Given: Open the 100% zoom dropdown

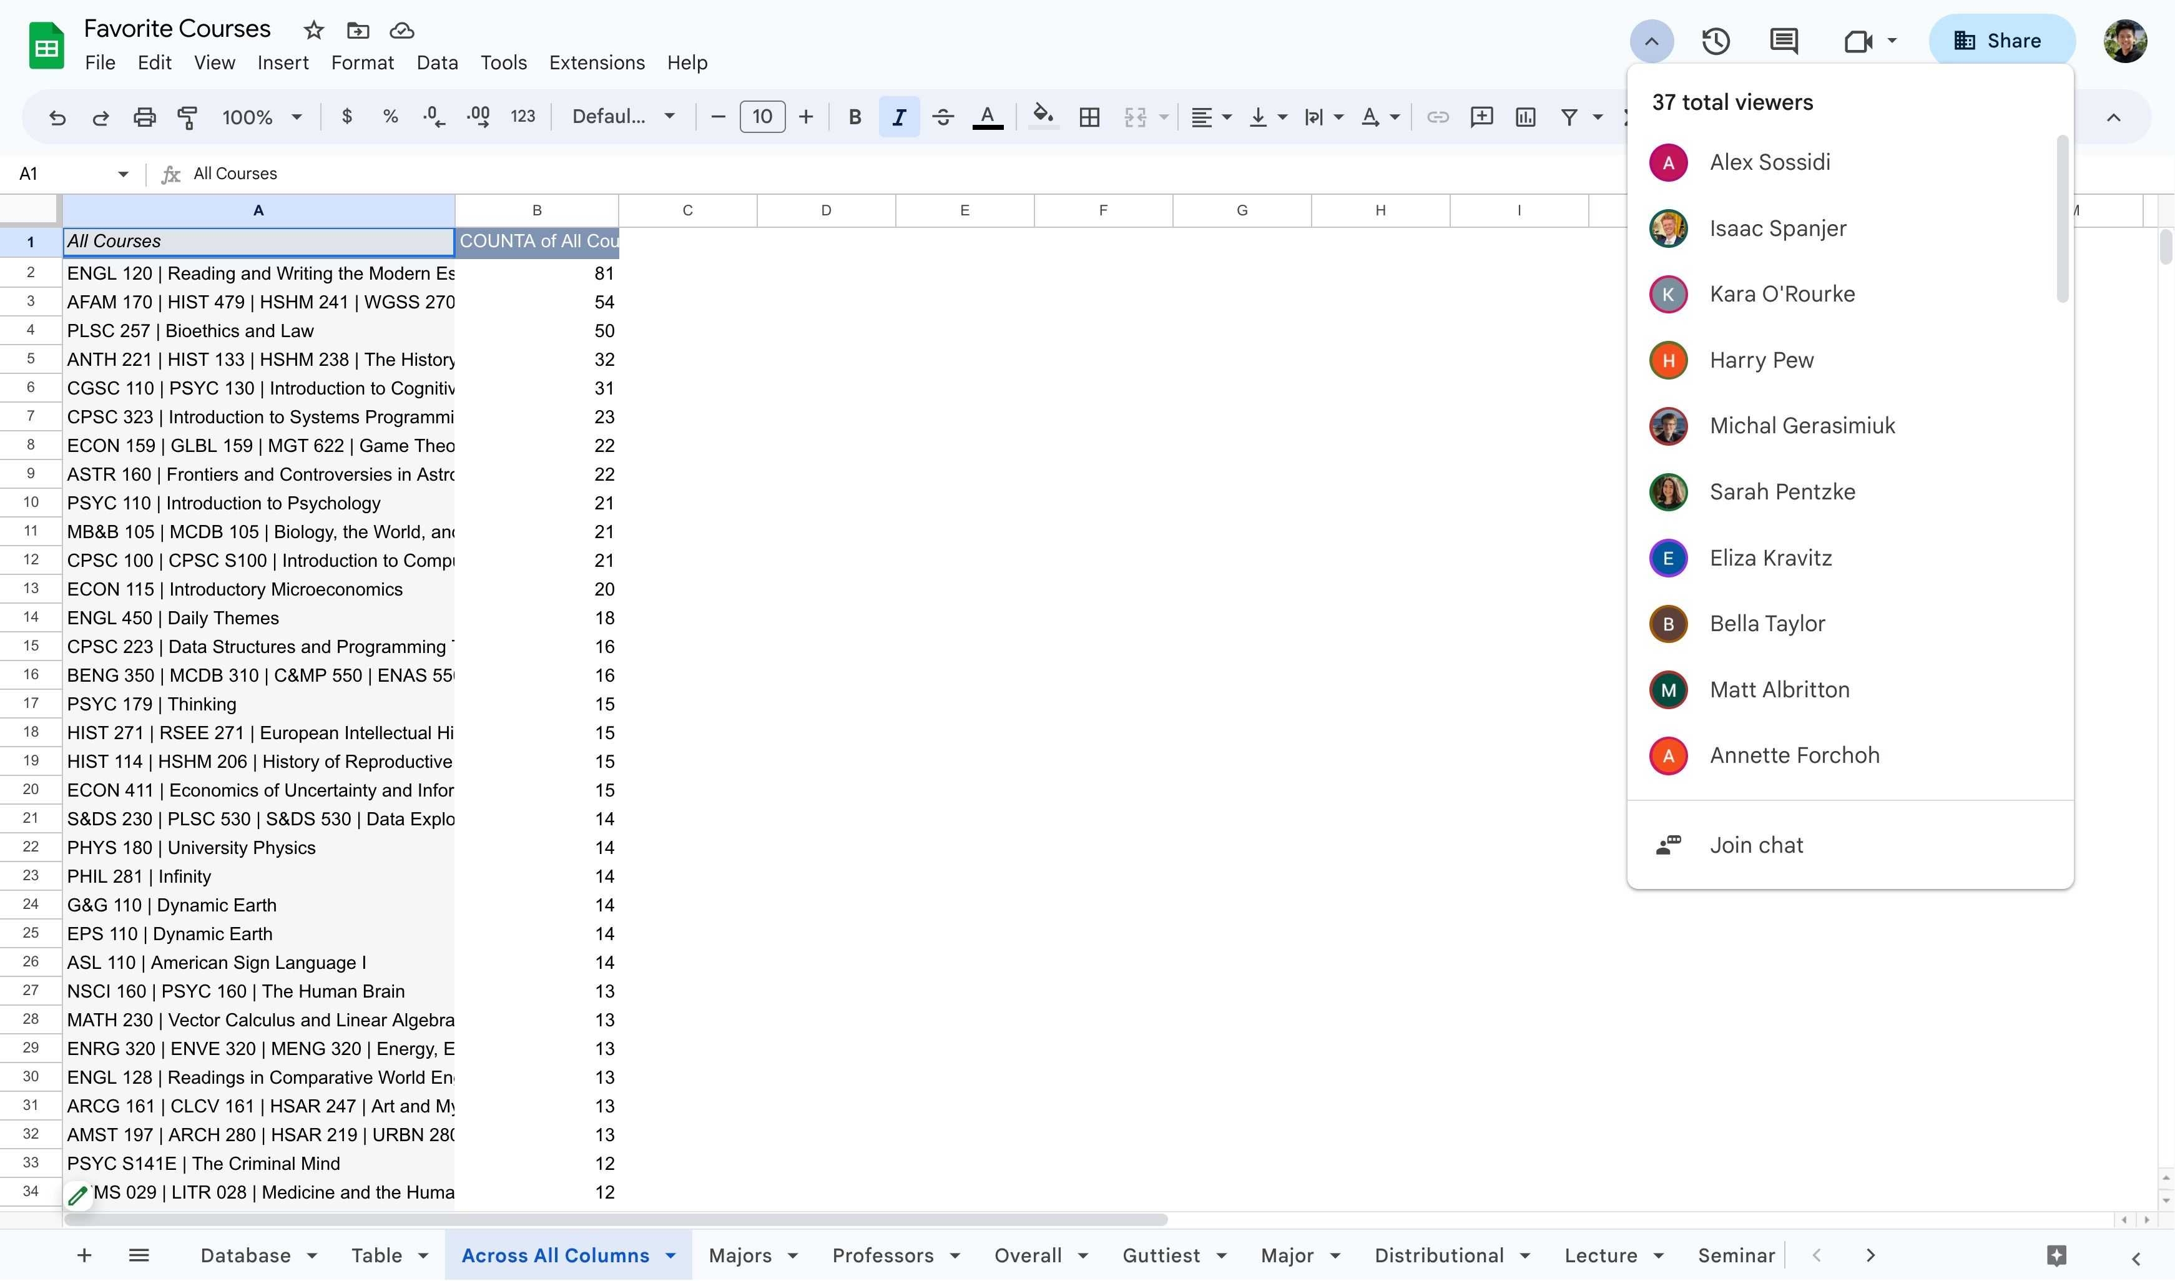Looking at the screenshot, I should tap(262, 117).
